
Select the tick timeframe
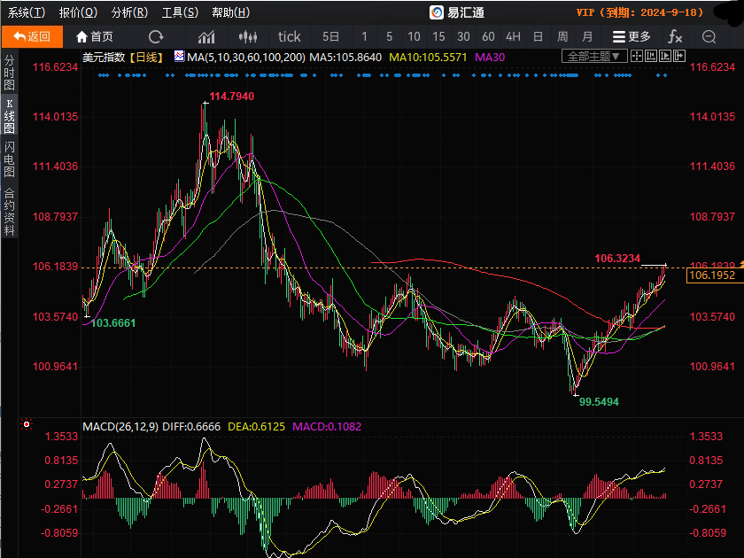pyautogui.click(x=289, y=36)
